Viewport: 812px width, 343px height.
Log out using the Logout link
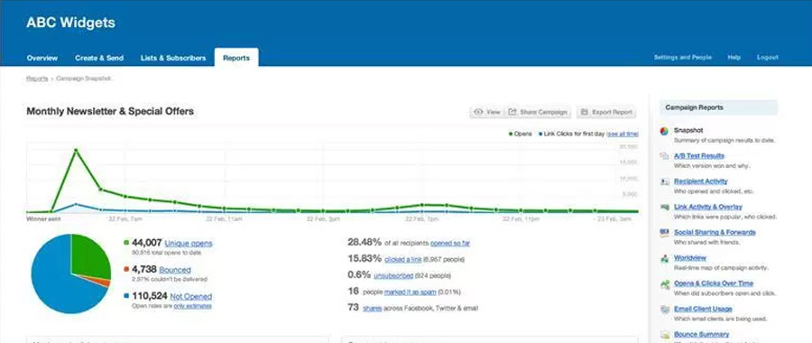tap(767, 58)
